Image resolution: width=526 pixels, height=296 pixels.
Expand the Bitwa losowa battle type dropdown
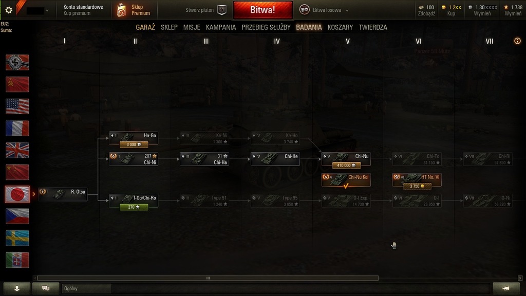347,10
